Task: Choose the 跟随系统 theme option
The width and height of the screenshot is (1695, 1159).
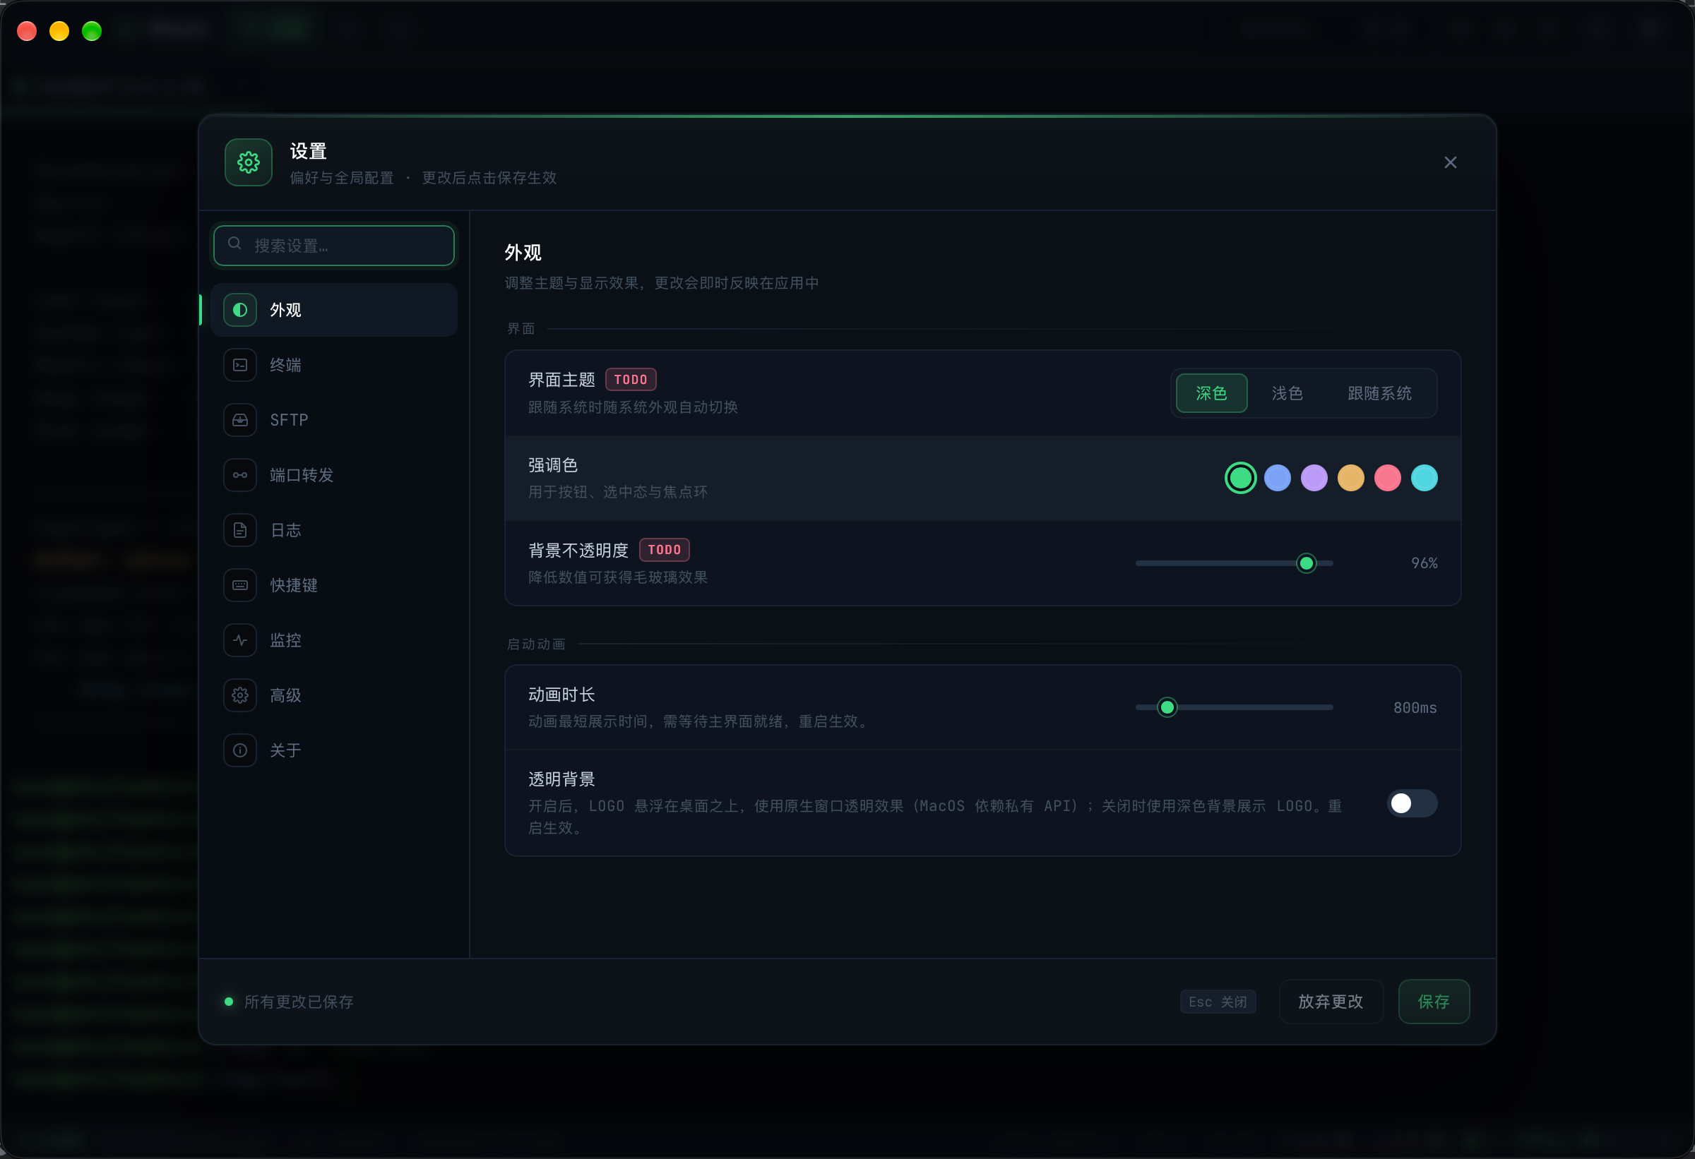Action: click(x=1379, y=394)
